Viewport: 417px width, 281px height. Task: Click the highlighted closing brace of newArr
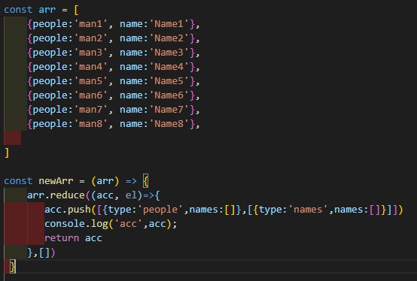click(13, 267)
